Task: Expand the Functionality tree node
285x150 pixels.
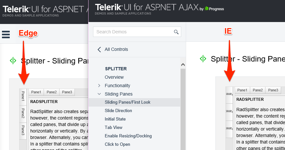Action: pos(99,86)
